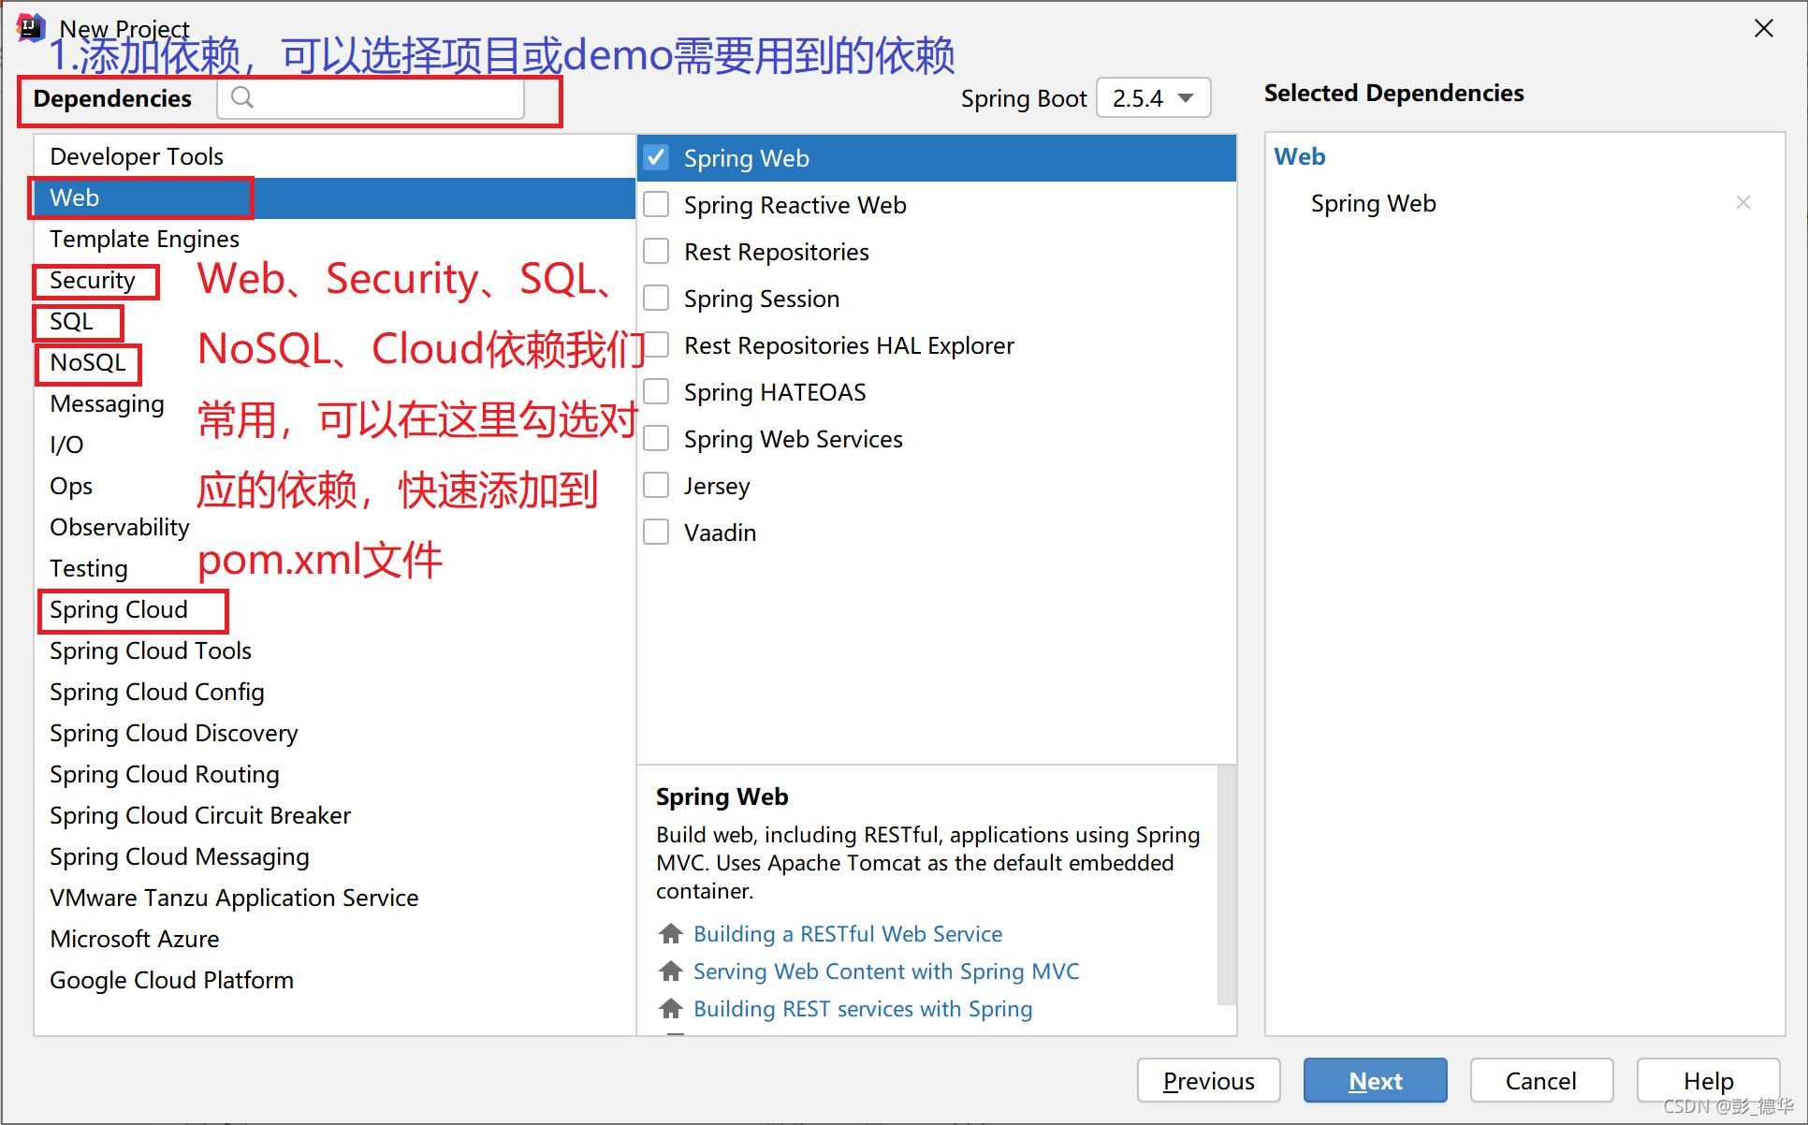Select the Developer Tools menu category

point(136,155)
